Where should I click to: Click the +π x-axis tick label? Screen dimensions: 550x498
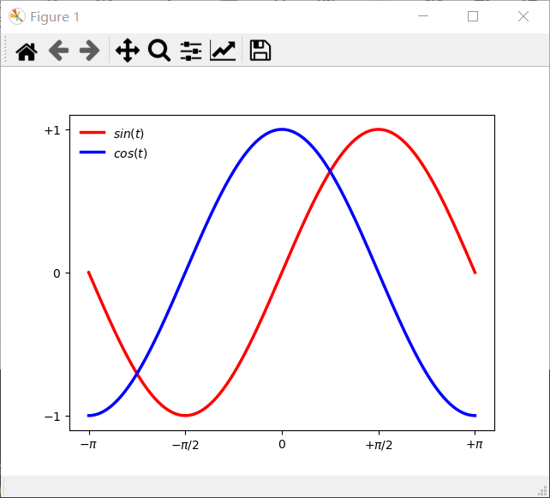point(475,445)
